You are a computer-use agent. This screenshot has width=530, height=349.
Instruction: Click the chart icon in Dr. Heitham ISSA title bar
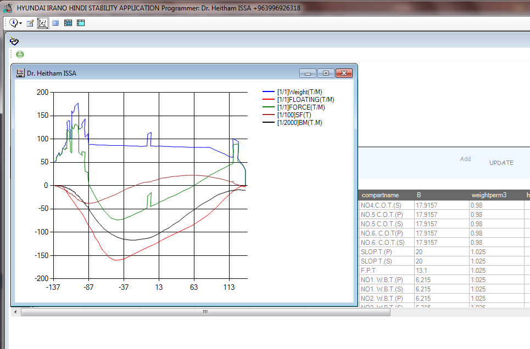pos(20,73)
